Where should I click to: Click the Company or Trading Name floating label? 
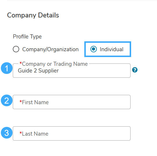click(54, 64)
